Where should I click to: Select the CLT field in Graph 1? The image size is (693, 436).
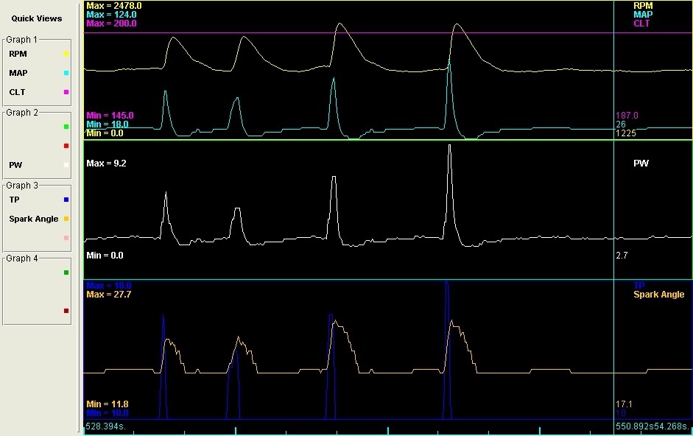pyautogui.click(x=17, y=92)
